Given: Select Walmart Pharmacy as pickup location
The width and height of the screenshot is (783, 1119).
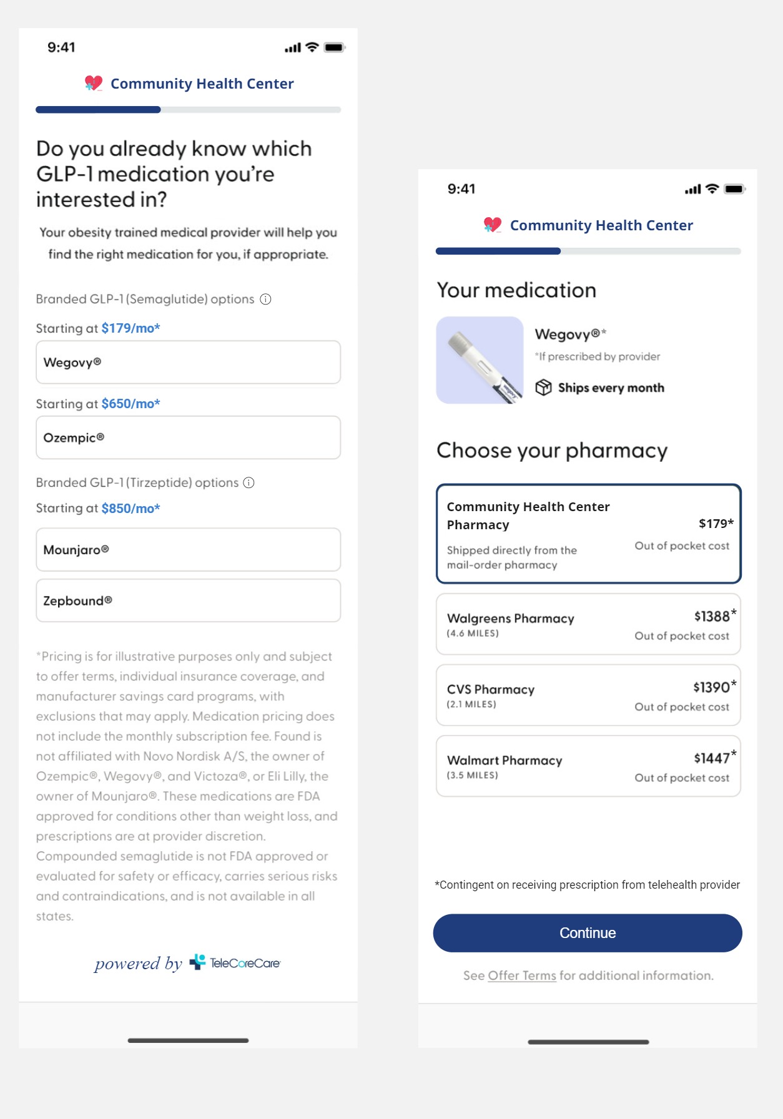Looking at the screenshot, I should [588, 766].
